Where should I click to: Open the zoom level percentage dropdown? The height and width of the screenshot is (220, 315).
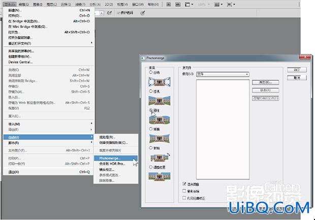[x=204, y=5]
